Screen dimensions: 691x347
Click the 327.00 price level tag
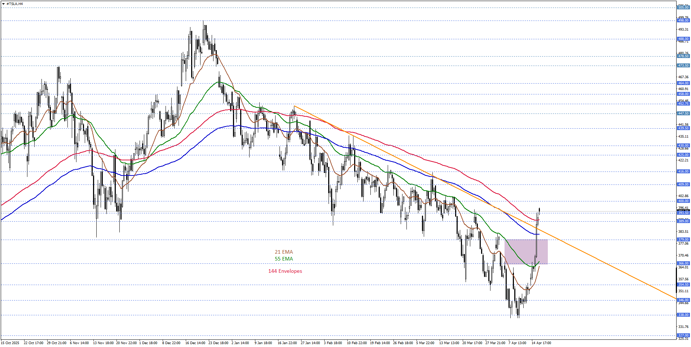click(x=683, y=335)
